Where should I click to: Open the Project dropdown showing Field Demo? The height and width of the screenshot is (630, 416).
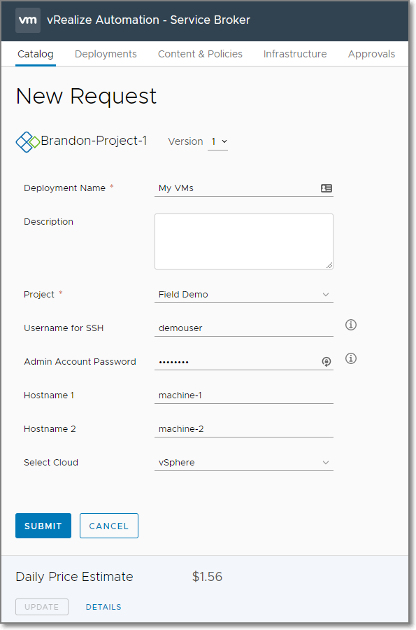pyautogui.click(x=244, y=295)
